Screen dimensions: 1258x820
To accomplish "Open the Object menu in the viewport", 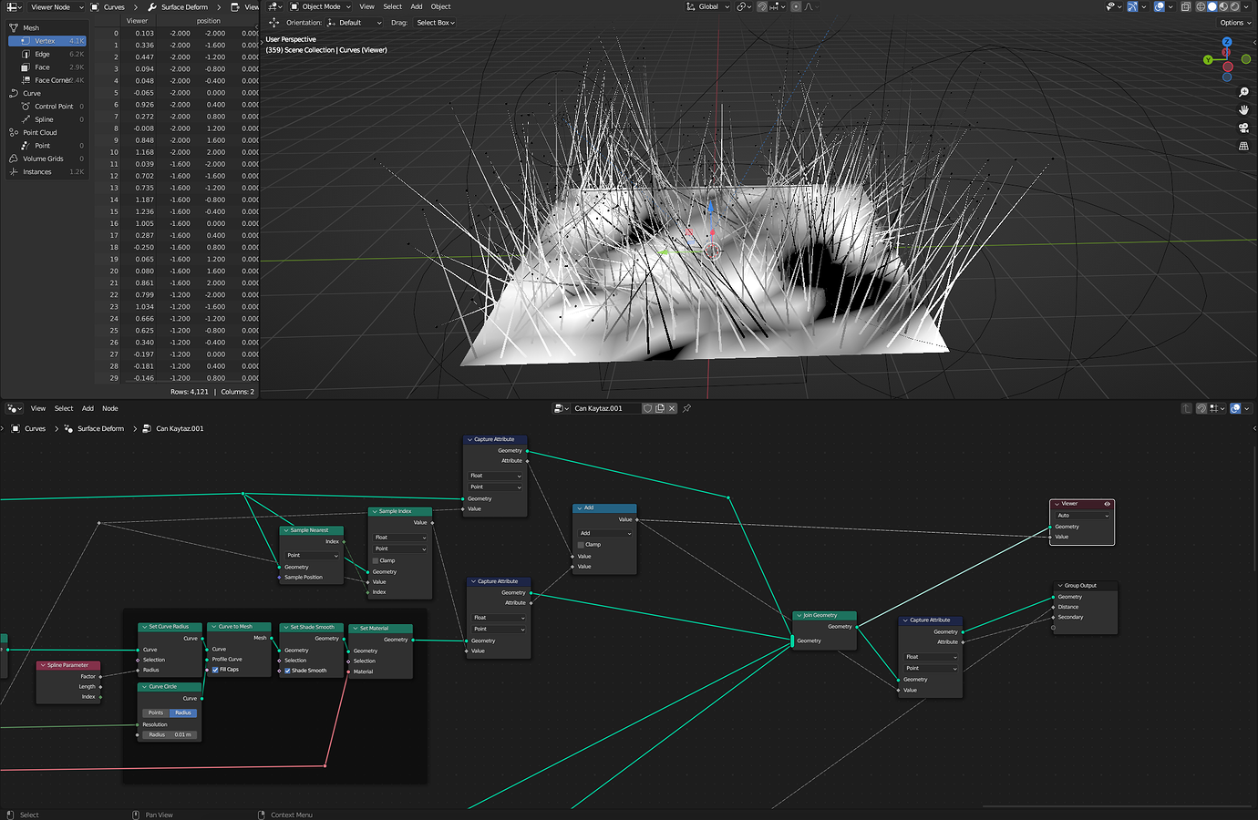I will click(441, 6).
